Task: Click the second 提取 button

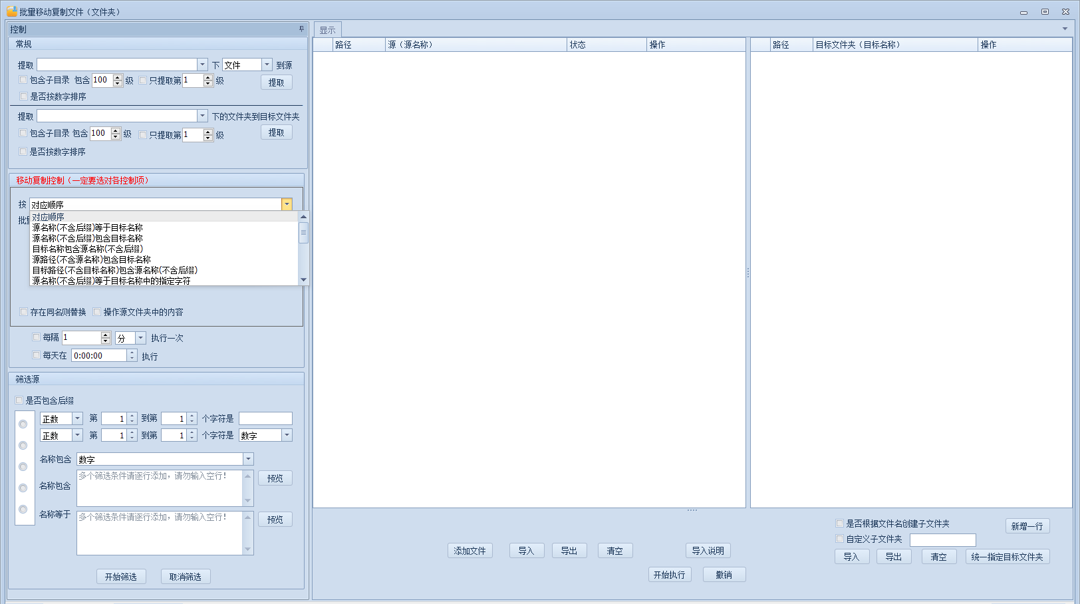Action: coord(276,132)
